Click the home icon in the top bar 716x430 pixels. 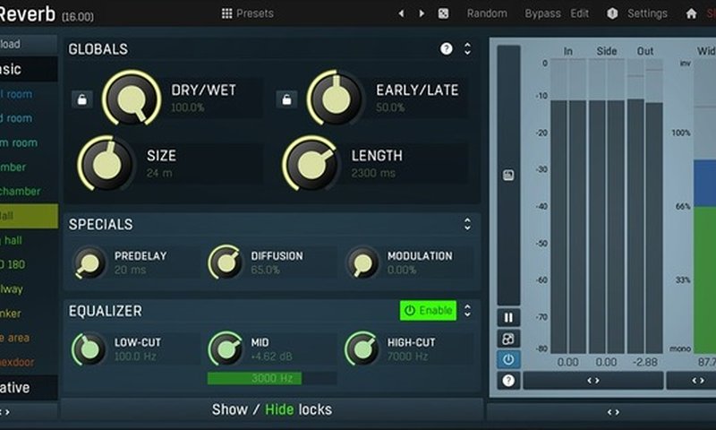tap(691, 13)
